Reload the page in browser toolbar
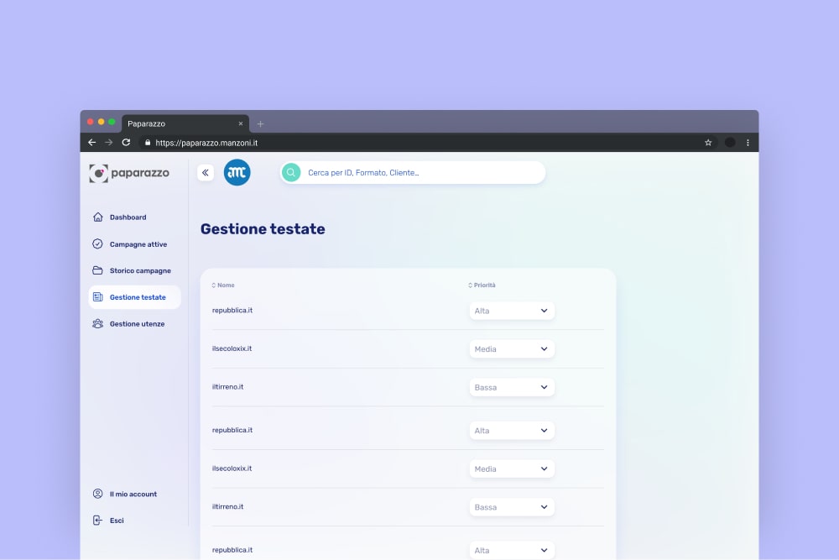839x560 pixels. click(x=126, y=143)
